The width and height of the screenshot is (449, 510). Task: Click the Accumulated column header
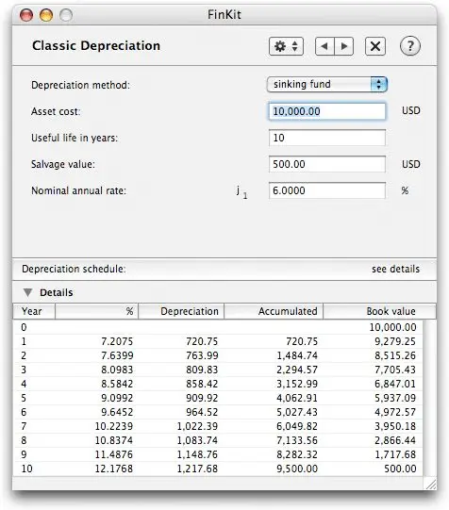click(274, 311)
